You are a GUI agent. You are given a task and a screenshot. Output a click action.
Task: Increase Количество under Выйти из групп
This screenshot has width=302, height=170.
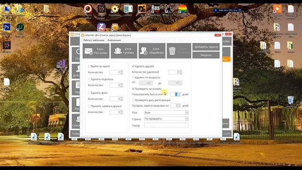(x=122, y=71)
